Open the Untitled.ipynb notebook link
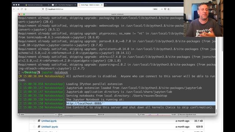The image size is (235, 132). (x=49, y=121)
